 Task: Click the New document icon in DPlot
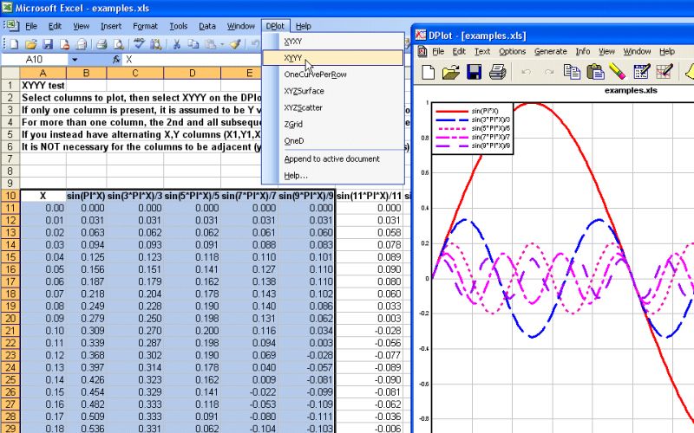tap(428, 72)
